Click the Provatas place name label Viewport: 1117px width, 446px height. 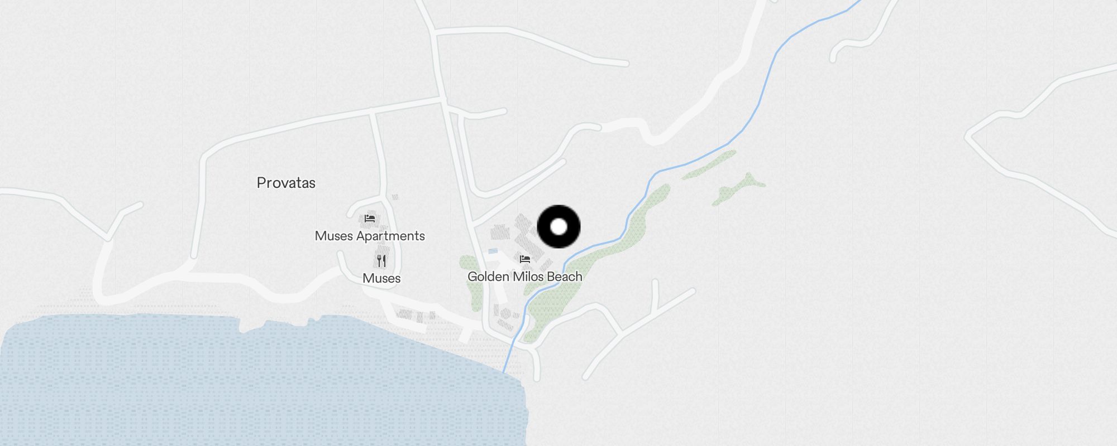pos(286,183)
